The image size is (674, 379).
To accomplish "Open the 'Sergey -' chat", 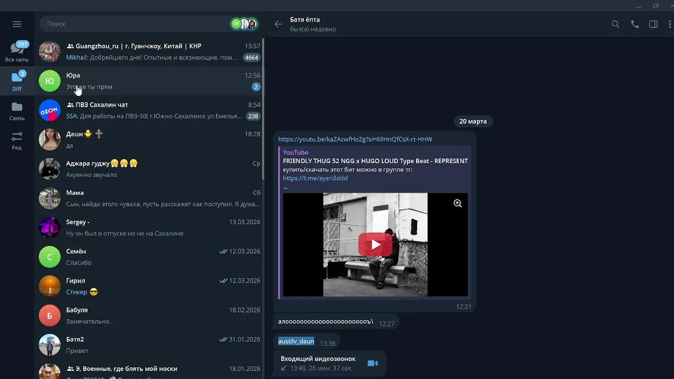I will tap(149, 228).
